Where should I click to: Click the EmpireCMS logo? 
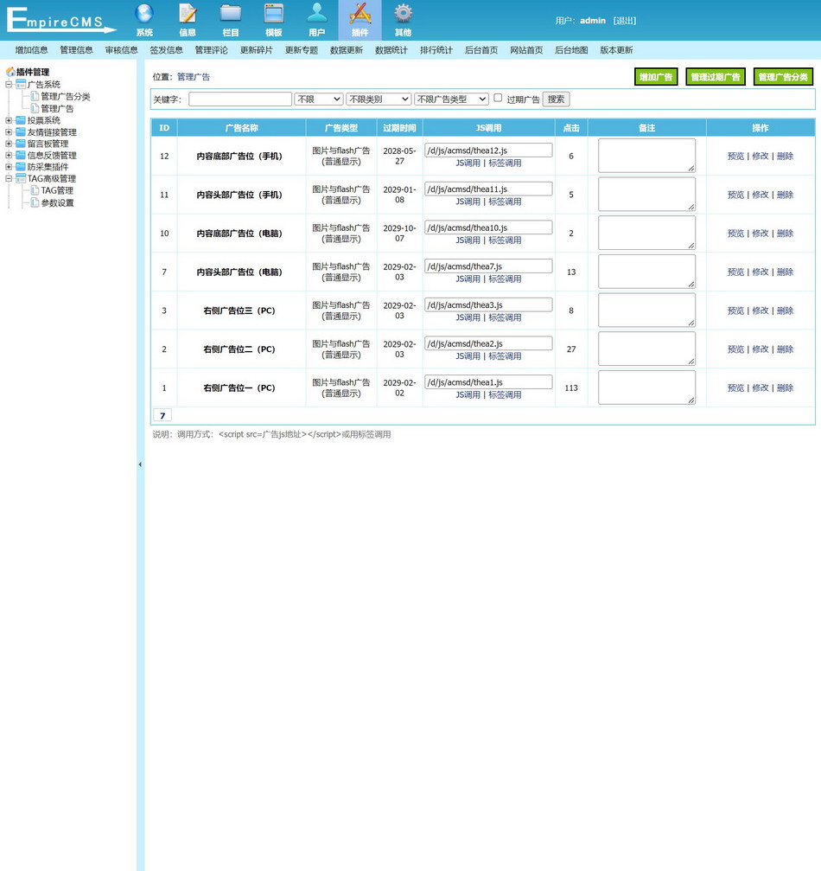pos(61,20)
